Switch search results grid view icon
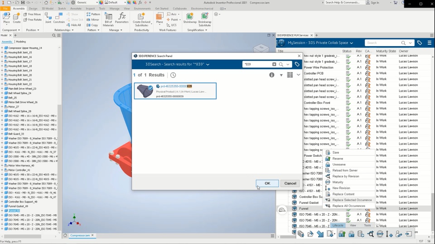The width and height of the screenshot is (435, 244). [x=290, y=75]
